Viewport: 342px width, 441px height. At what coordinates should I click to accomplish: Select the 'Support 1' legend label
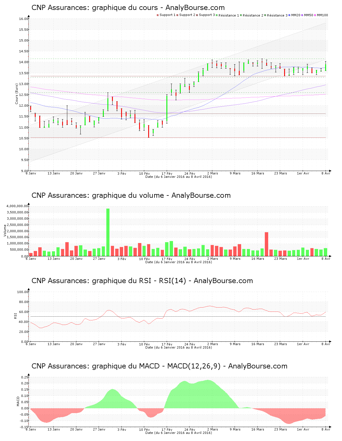point(167,15)
